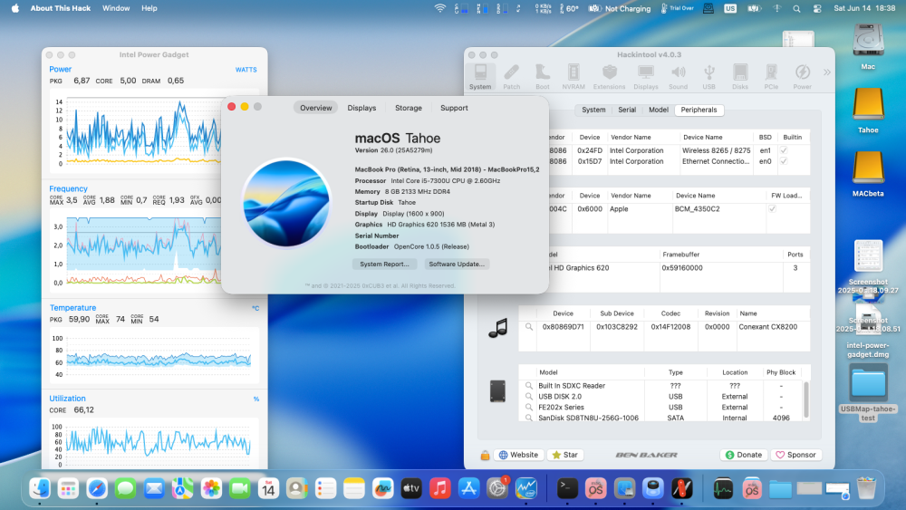Switch to the Model tab in Hackintool

[x=658, y=110]
